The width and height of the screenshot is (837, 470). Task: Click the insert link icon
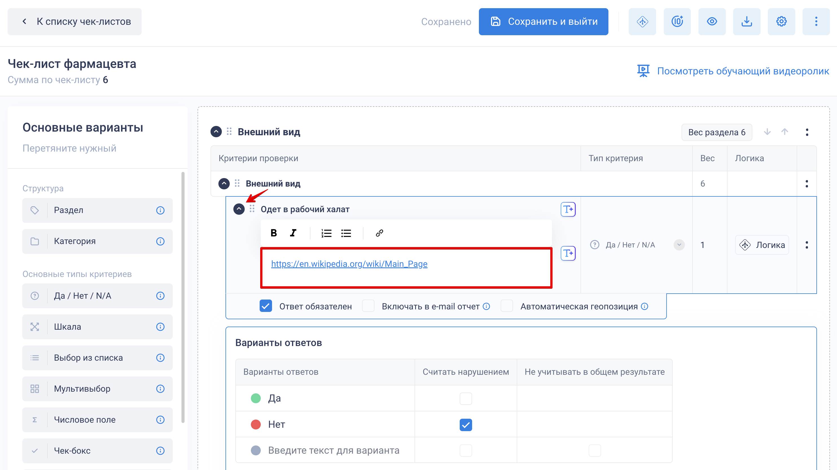coord(379,233)
